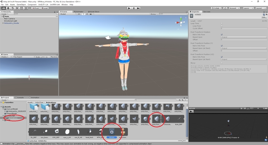Click the WIN00 animation clip icon
The height and width of the screenshot is (145, 268).
[112, 132]
